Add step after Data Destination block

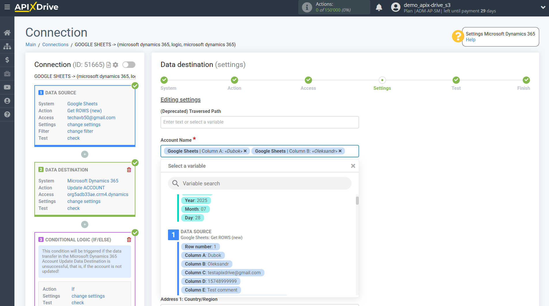coord(85,224)
